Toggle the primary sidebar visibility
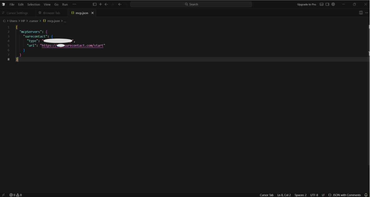Image resolution: width=370 pixels, height=197 pixels. [x=95, y=4]
